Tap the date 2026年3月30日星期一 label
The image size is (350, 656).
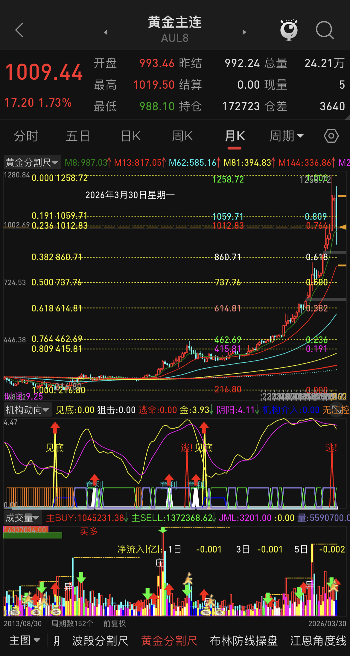pos(130,195)
